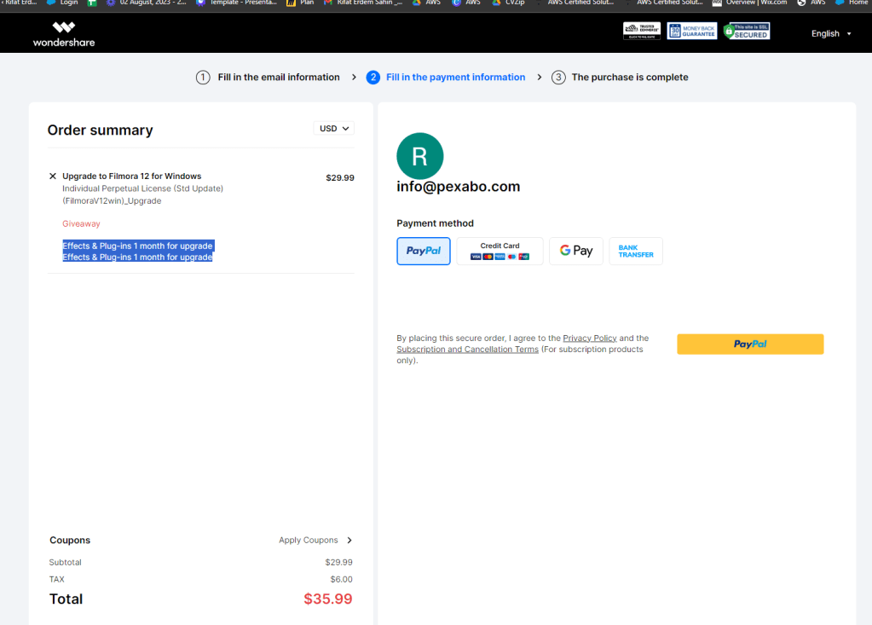Screen dimensions: 872x625
Task: Click Individual Perpetual License text
Action: pyautogui.click(x=142, y=188)
